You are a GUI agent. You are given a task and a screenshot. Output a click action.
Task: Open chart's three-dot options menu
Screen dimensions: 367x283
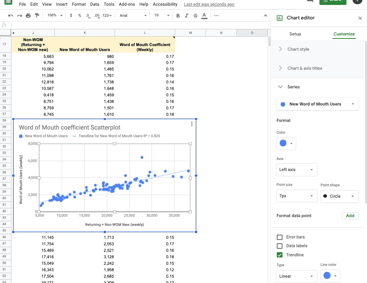pyautogui.click(x=191, y=124)
